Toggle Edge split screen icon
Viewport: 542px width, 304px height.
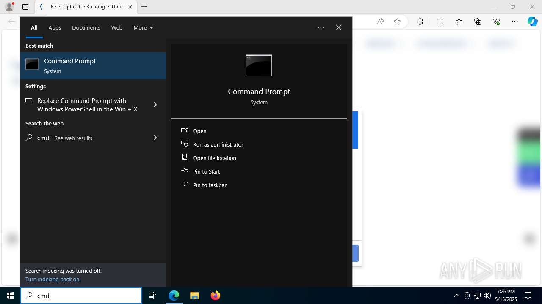[x=440, y=22]
